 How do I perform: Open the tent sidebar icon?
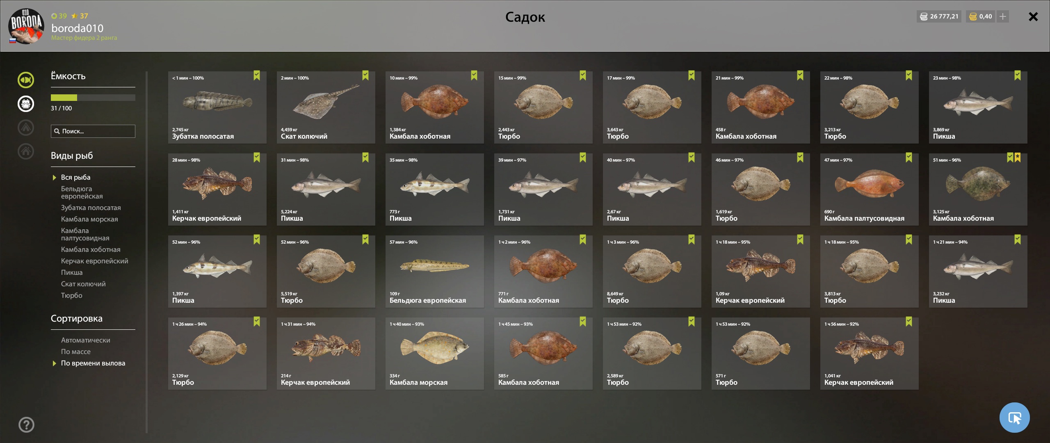coord(26,128)
